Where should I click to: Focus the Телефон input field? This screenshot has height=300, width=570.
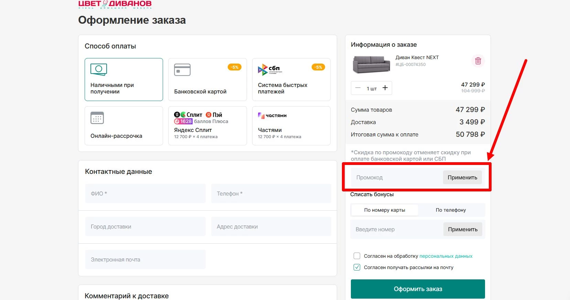(x=271, y=193)
